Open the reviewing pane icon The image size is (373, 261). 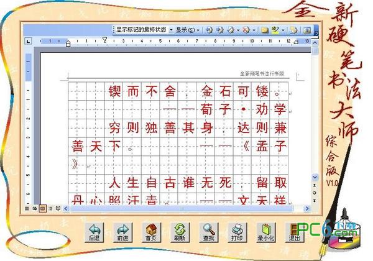click(307, 30)
